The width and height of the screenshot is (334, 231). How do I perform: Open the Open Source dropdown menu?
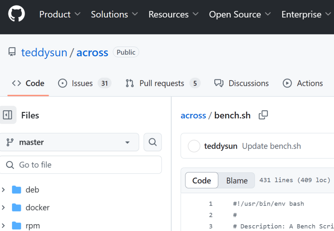click(x=240, y=14)
